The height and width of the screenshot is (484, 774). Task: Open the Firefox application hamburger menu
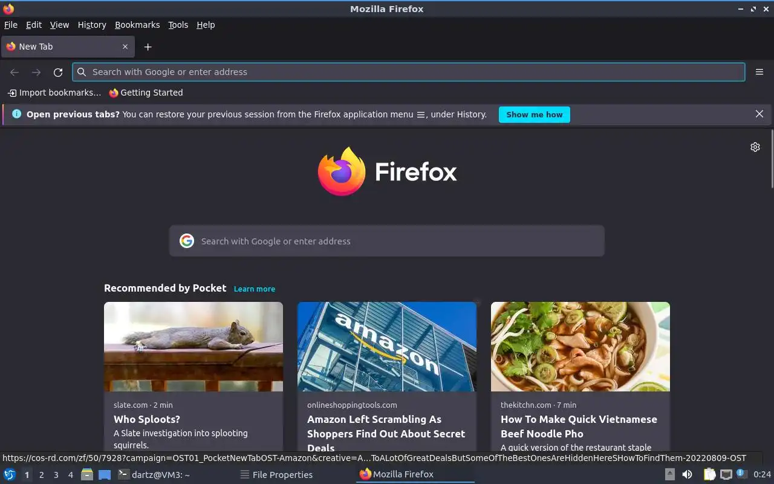(x=759, y=72)
